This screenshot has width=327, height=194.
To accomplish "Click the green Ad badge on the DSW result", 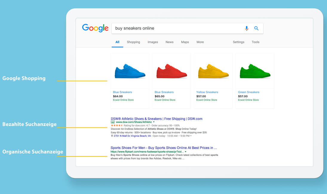I will (113, 122).
